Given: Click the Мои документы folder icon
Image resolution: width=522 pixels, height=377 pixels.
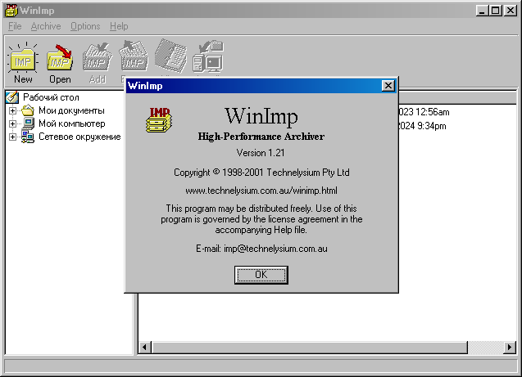Looking at the screenshot, I should point(28,110).
